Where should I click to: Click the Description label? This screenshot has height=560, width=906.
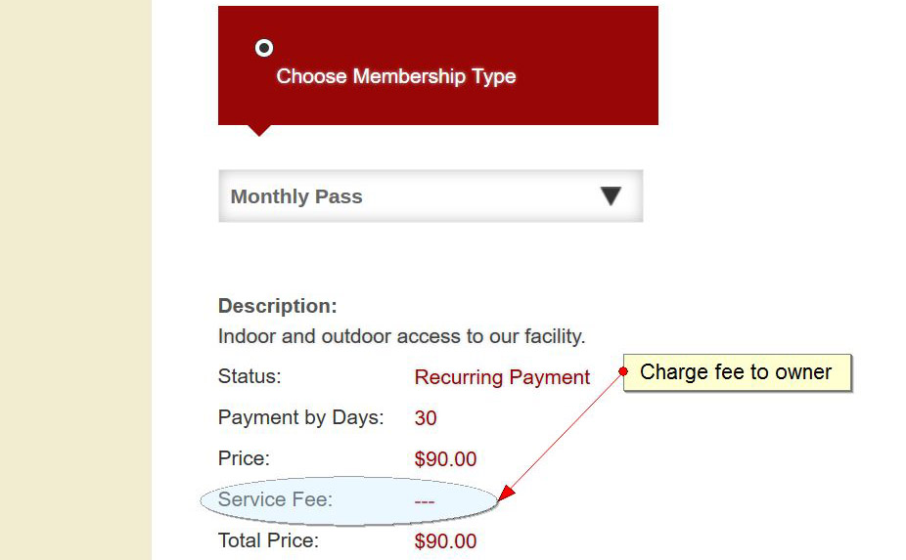[277, 306]
